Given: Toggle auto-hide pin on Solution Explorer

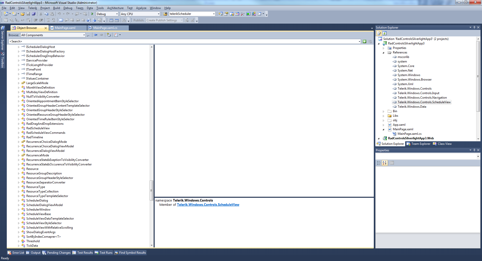Looking at the screenshot, I should point(474,28).
